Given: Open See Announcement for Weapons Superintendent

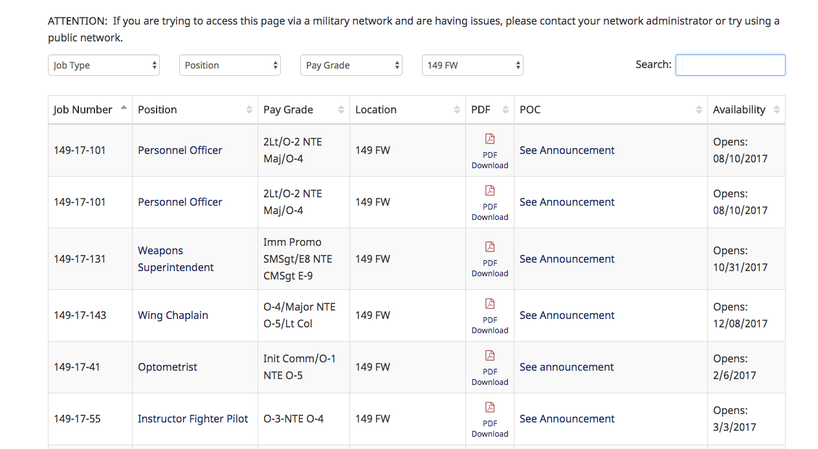Looking at the screenshot, I should 567,259.
